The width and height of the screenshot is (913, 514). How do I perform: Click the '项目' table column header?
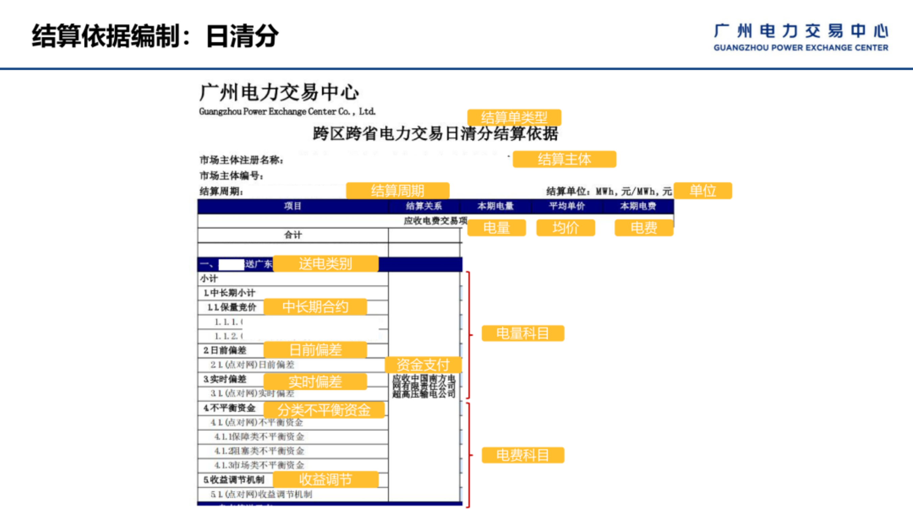[293, 206]
